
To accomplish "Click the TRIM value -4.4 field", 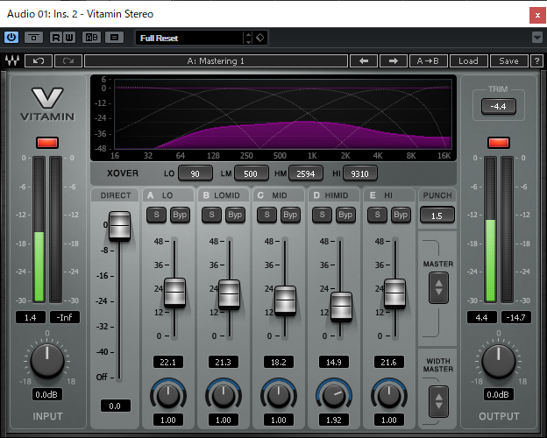I will click(x=499, y=106).
